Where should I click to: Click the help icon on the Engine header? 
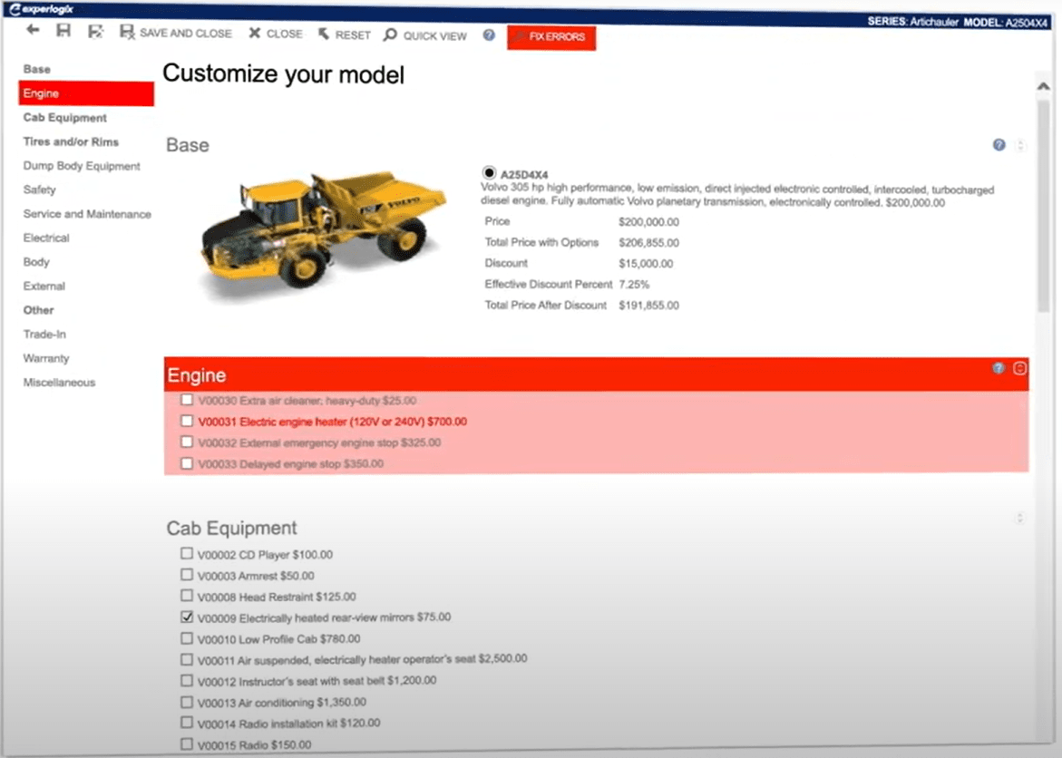[999, 368]
